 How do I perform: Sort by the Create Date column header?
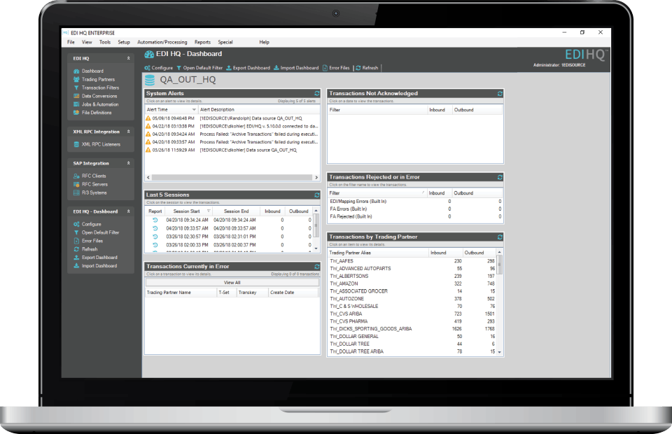coord(293,293)
